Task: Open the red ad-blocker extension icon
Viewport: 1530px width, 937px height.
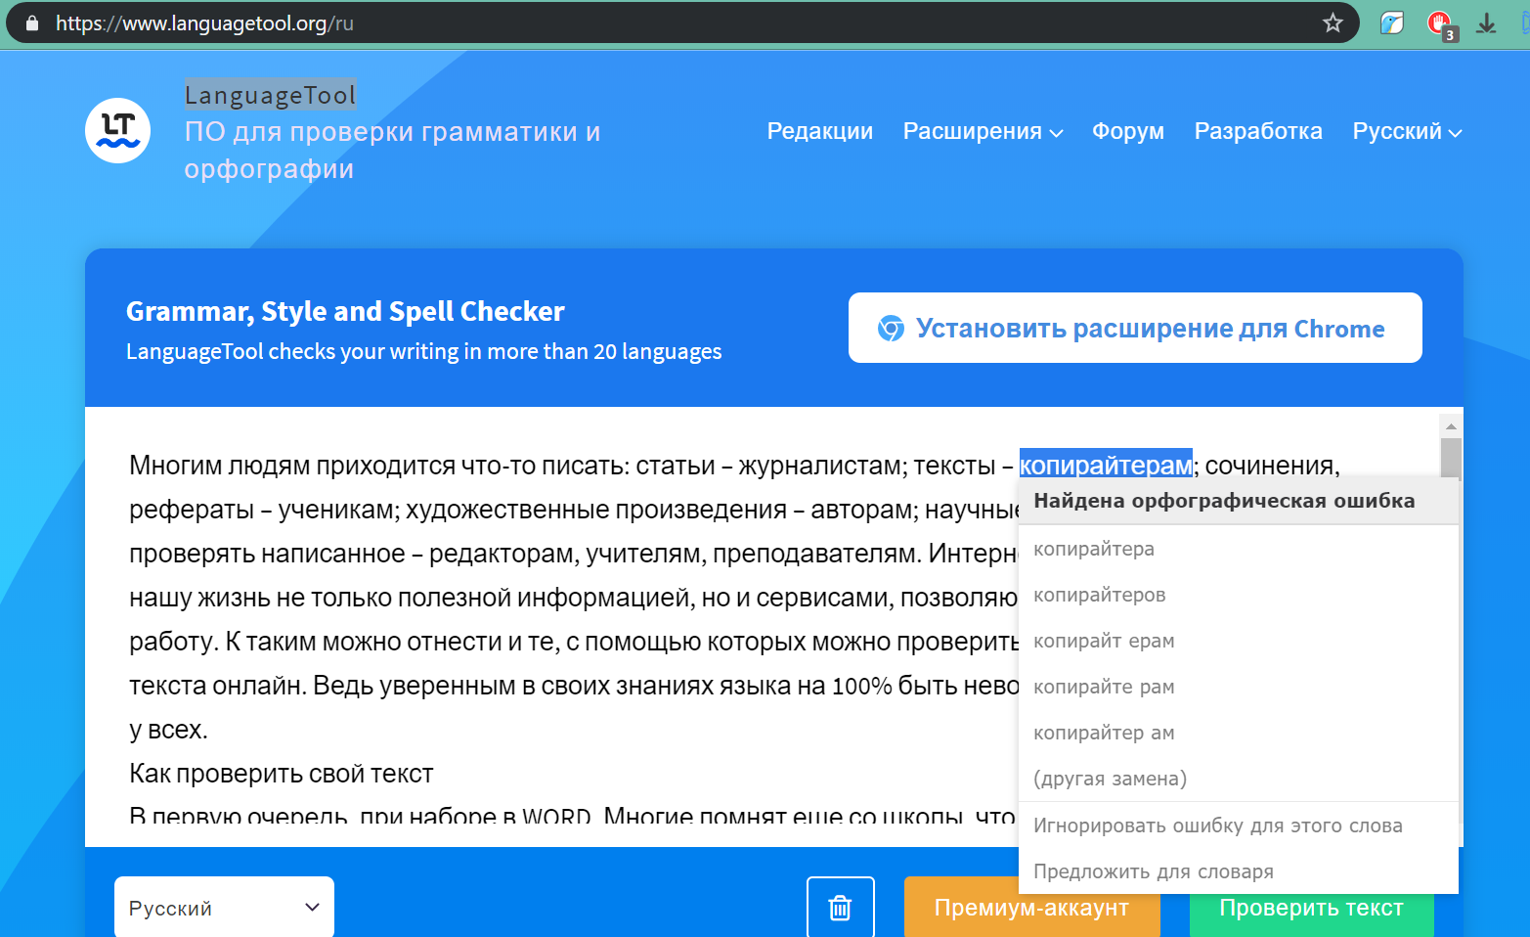Action: point(1440,23)
